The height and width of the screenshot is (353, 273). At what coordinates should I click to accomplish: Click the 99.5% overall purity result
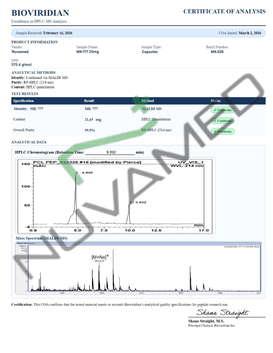click(x=90, y=130)
